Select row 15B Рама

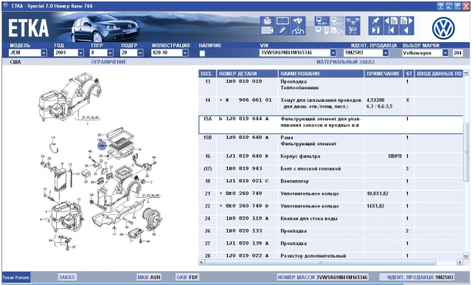(330, 142)
